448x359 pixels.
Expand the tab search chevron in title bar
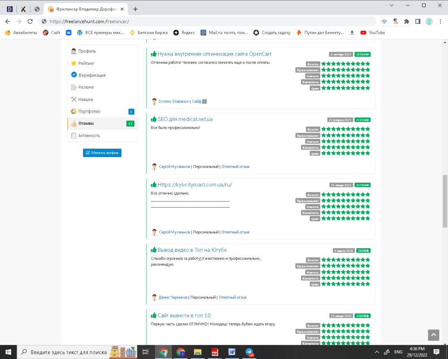coord(392,5)
